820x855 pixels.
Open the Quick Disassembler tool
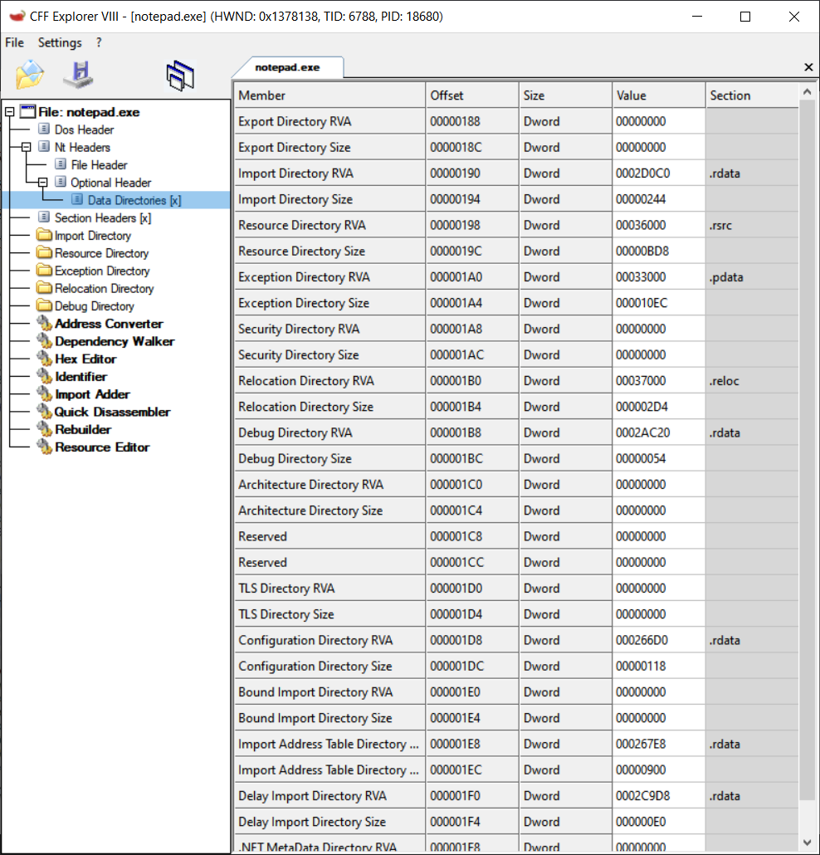click(112, 411)
